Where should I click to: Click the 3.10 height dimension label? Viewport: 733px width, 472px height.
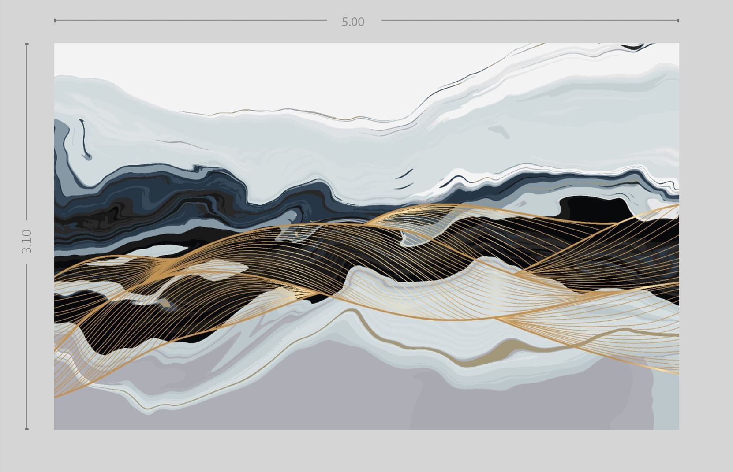tap(27, 241)
